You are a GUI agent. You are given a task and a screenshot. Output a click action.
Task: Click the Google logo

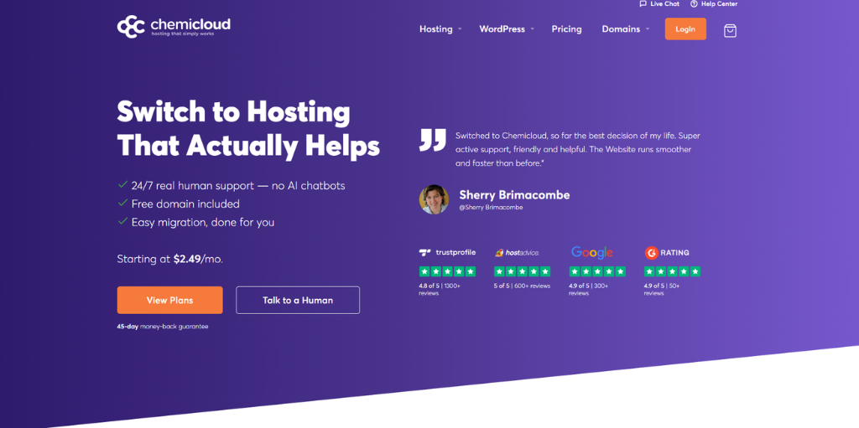point(591,252)
